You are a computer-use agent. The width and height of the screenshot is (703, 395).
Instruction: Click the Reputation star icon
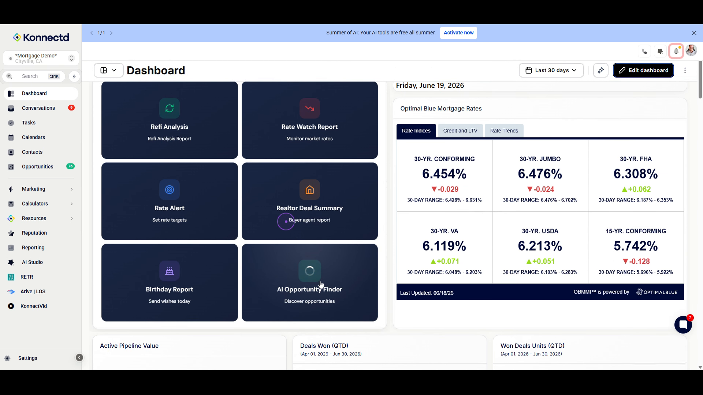point(11,233)
